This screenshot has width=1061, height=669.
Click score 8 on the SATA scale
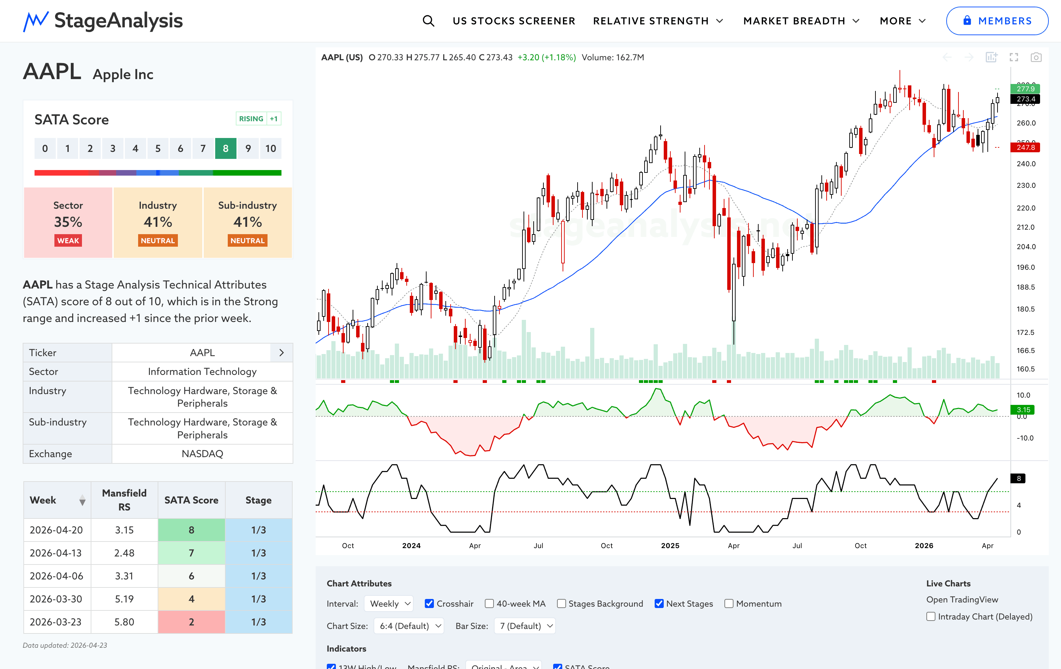click(226, 148)
